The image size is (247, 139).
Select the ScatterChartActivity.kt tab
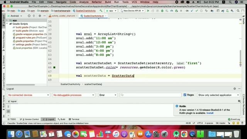[x=93, y=16]
